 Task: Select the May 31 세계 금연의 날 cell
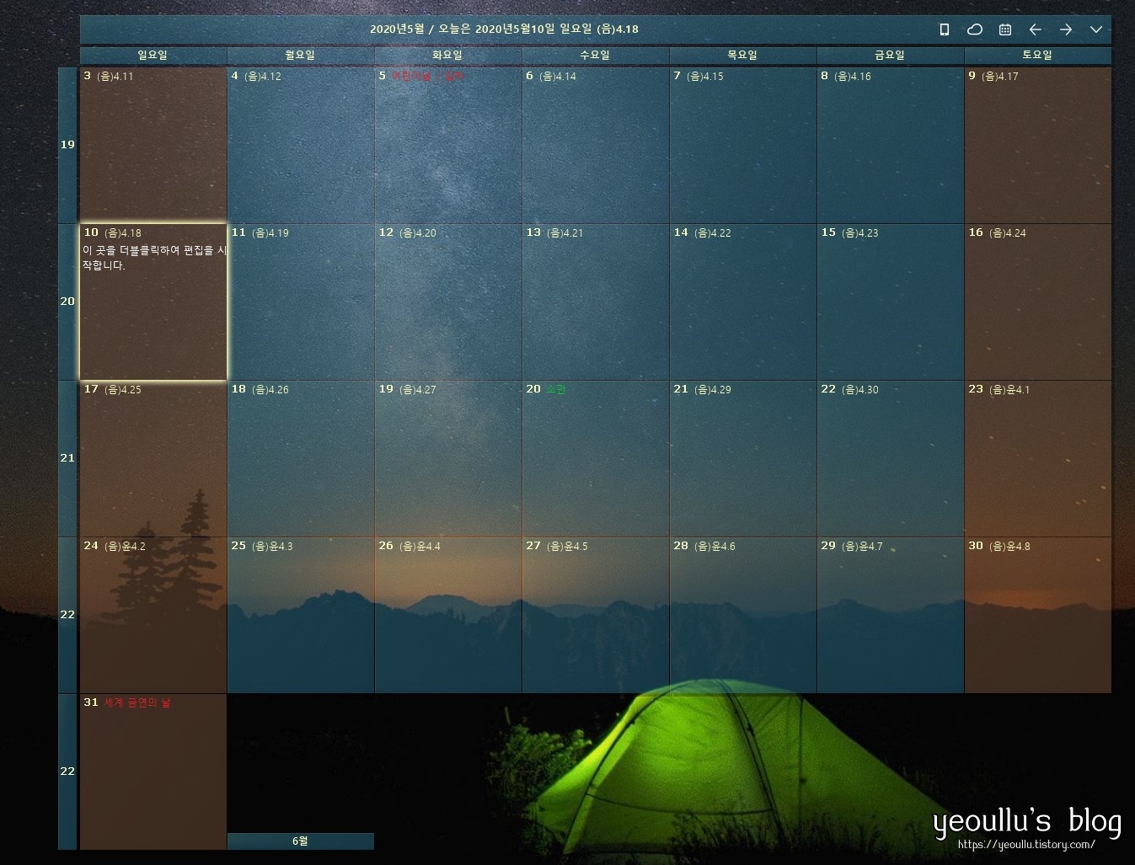click(153, 772)
